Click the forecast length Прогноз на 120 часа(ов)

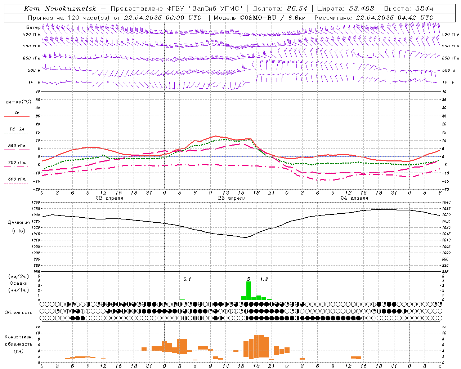tap(70, 18)
